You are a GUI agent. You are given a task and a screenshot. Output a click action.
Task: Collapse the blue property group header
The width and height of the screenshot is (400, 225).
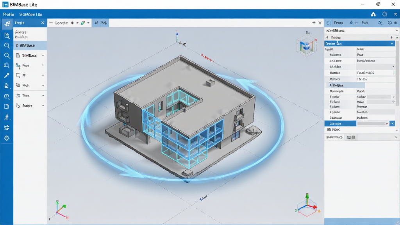360,44
